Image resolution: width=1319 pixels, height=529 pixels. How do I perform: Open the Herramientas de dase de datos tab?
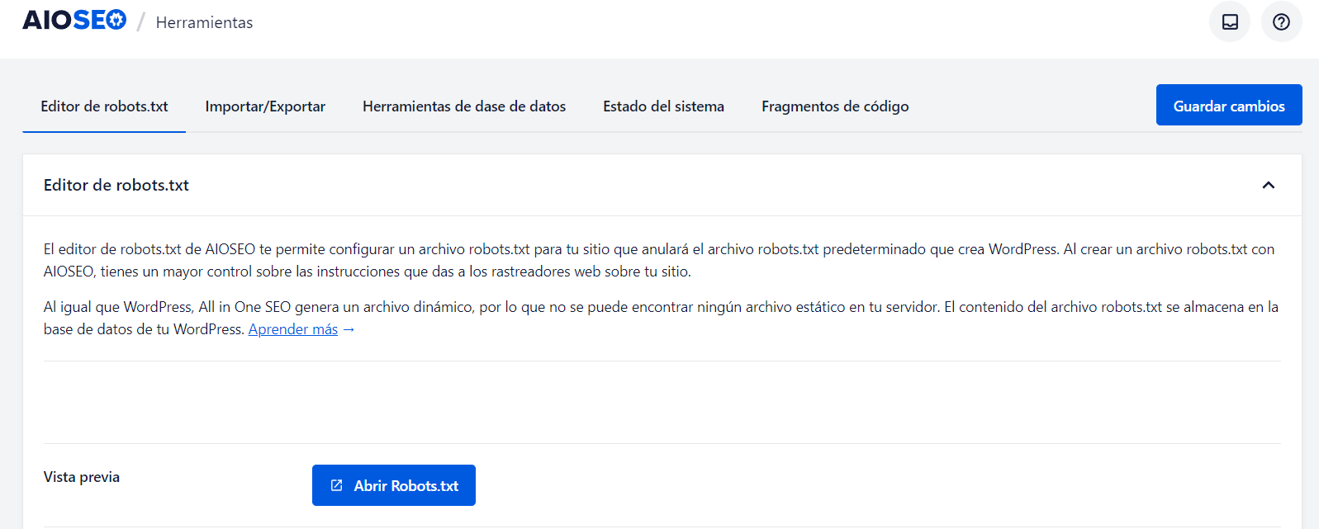pyautogui.click(x=464, y=106)
